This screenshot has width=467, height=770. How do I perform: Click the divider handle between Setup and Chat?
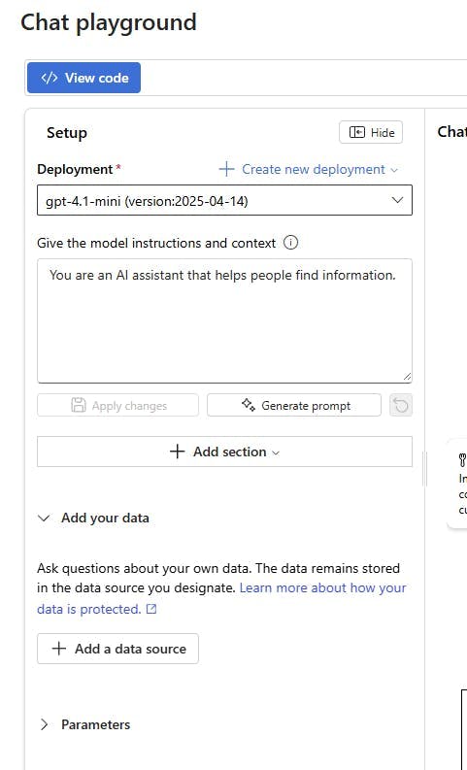[x=425, y=469]
